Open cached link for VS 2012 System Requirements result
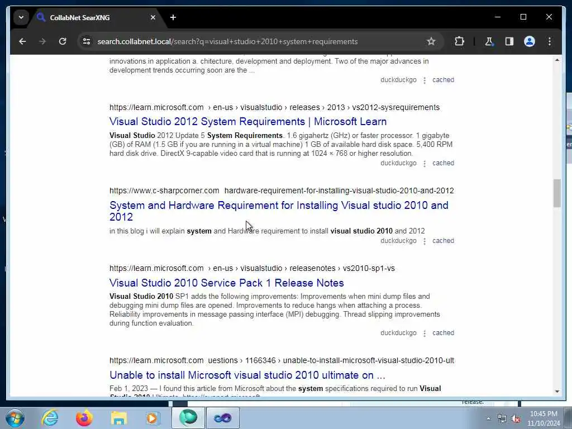Viewport: 572px width, 429px height. 443,163
